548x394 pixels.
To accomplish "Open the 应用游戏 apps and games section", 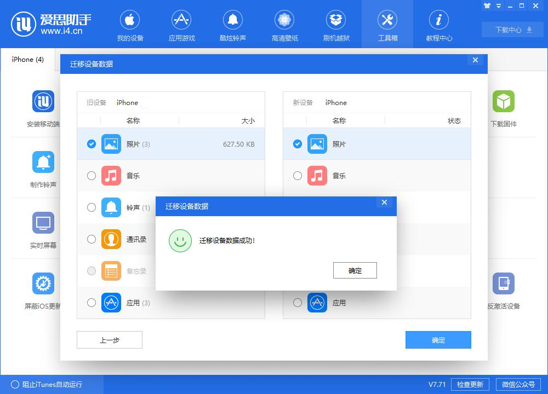I will click(x=181, y=24).
